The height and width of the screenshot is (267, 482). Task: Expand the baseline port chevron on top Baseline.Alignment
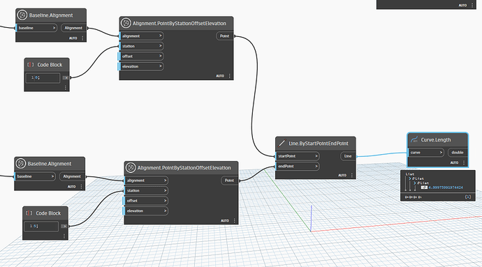click(54, 28)
